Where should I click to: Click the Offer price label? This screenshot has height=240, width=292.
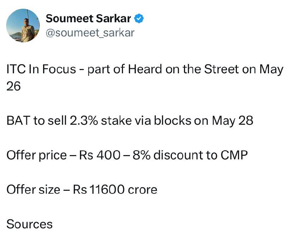[37, 155]
